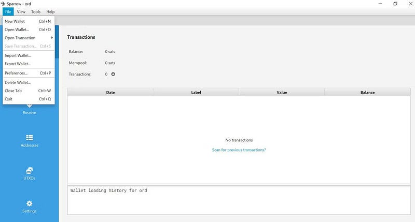Expand the Open Transaction submenu
Screen dimensions: 415x222
29,38
